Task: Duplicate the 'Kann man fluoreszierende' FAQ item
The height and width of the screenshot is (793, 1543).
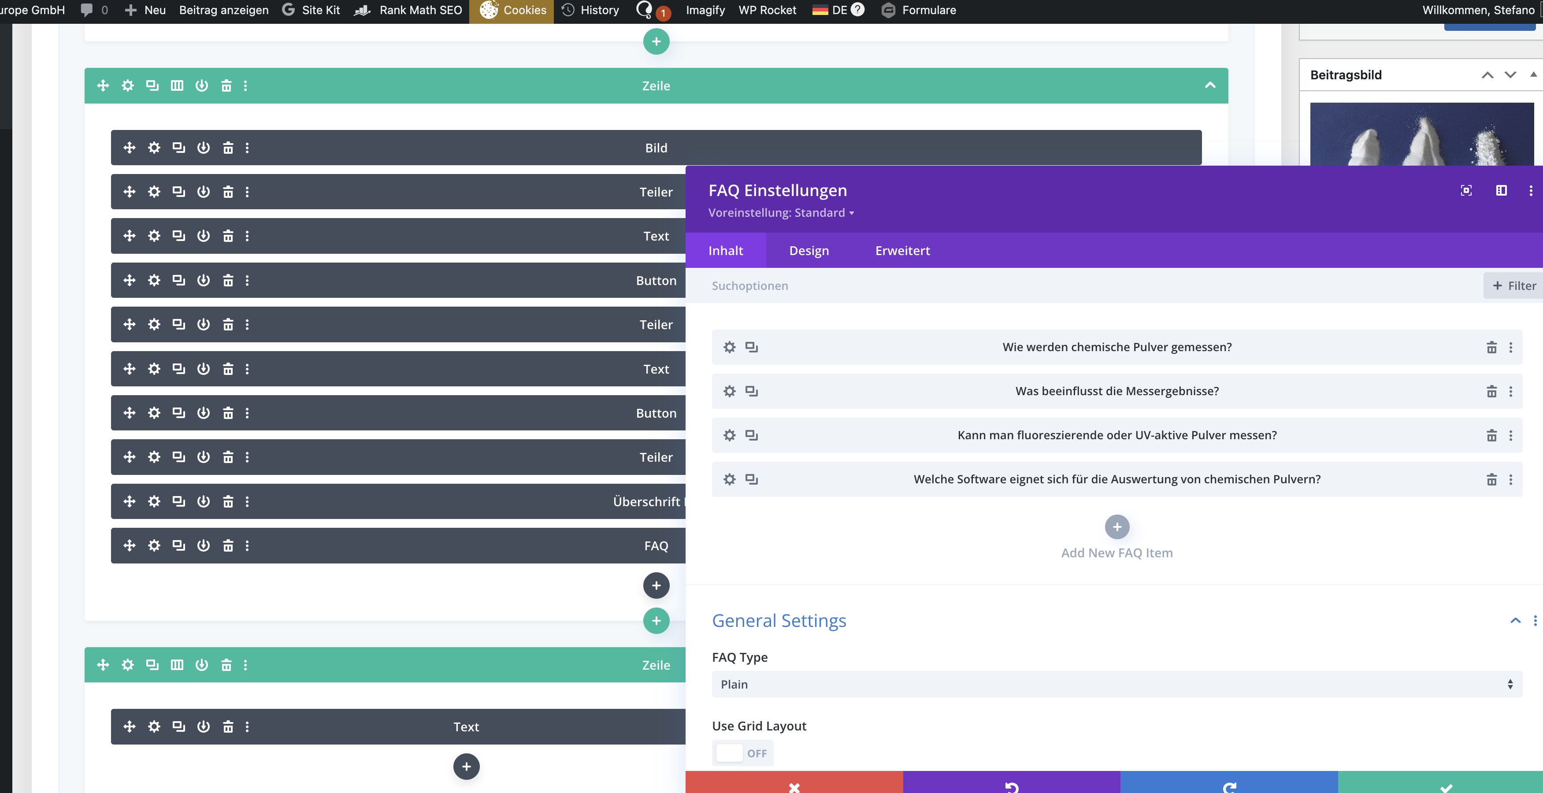Action: pos(751,435)
